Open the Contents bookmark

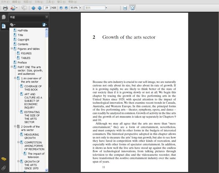pyautogui.click(x=23, y=44)
